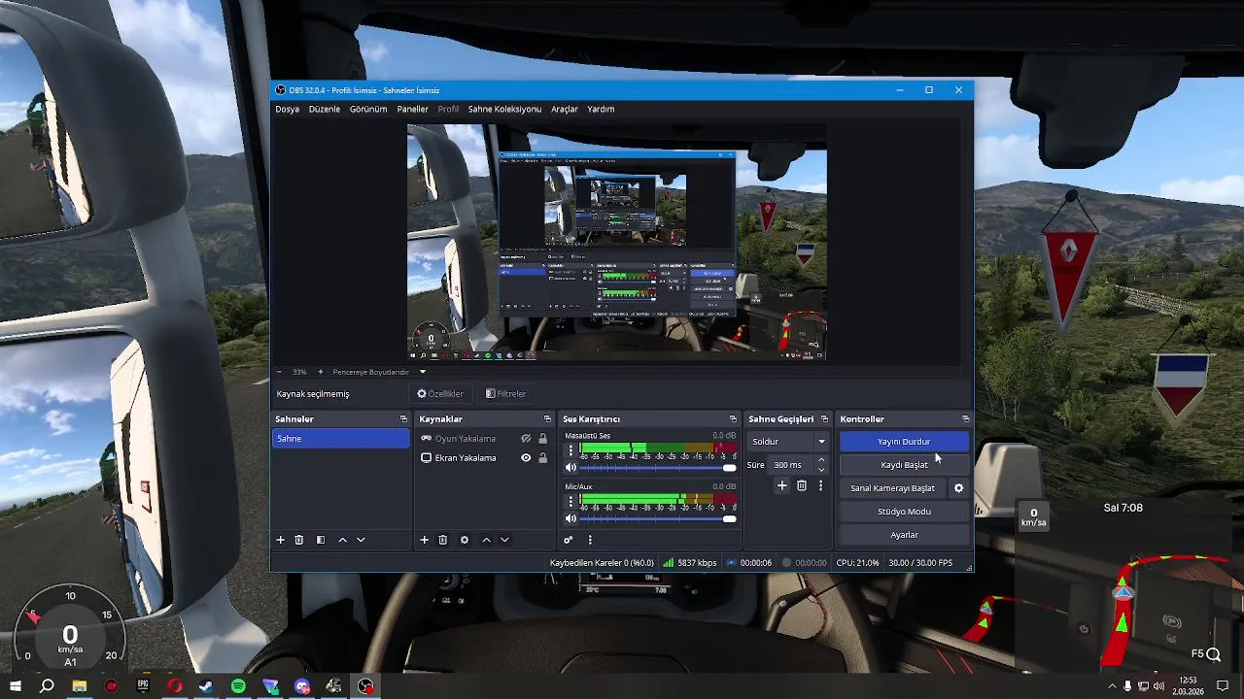Toggle lock on Oyun Yakalama source
Image resolution: width=1244 pixels, height=699 pixels.
click(x=542, y=439)
